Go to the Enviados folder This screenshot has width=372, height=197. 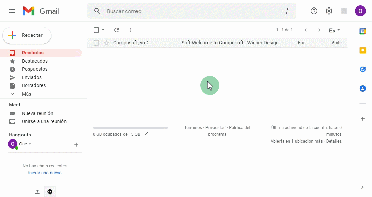[31, 77]
